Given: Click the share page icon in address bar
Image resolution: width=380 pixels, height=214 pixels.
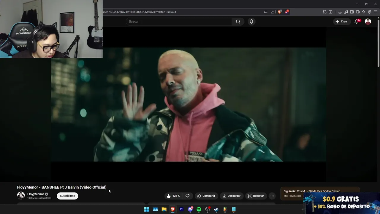Looking at the screenshot, I should pos(272,12).
